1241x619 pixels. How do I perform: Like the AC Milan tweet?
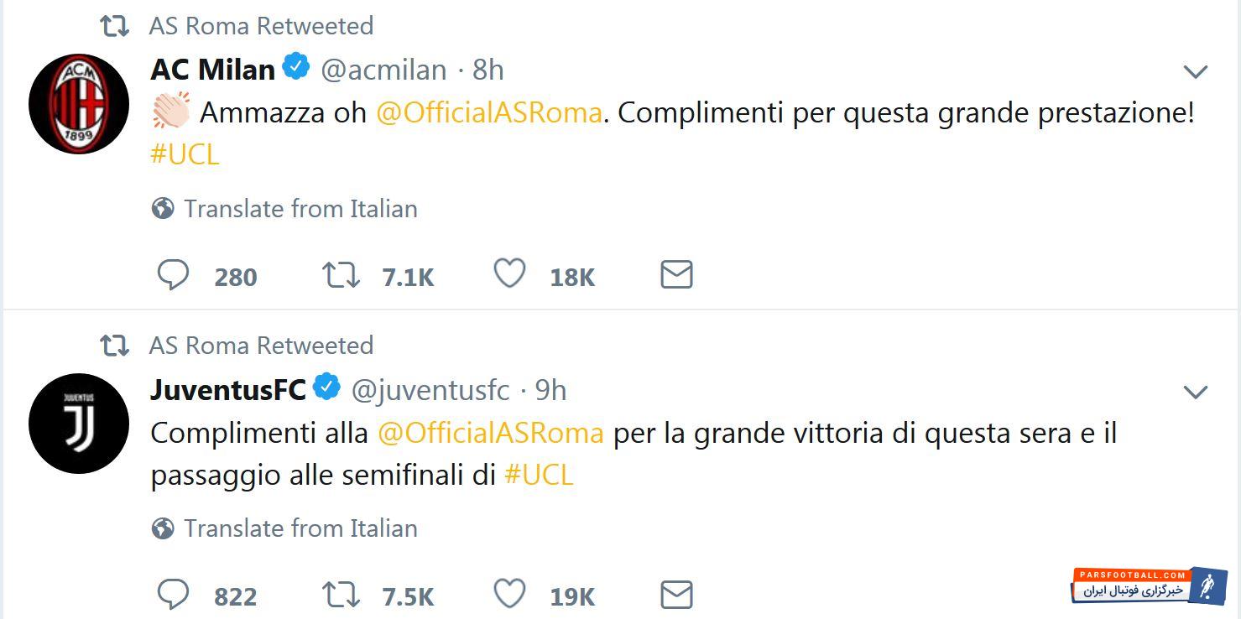[x=509, y=274]
